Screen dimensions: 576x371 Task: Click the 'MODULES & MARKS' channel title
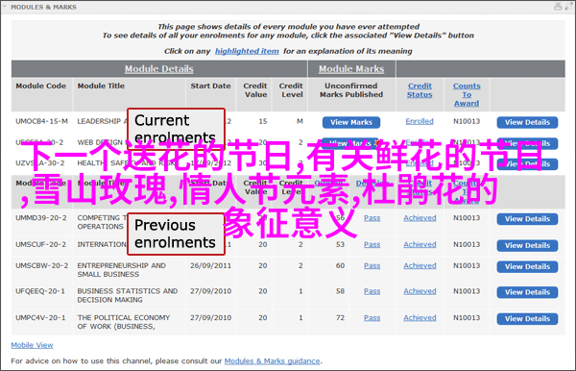[x=44, y=7]
